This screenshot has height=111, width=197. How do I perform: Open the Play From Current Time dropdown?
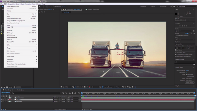(185, 44)
